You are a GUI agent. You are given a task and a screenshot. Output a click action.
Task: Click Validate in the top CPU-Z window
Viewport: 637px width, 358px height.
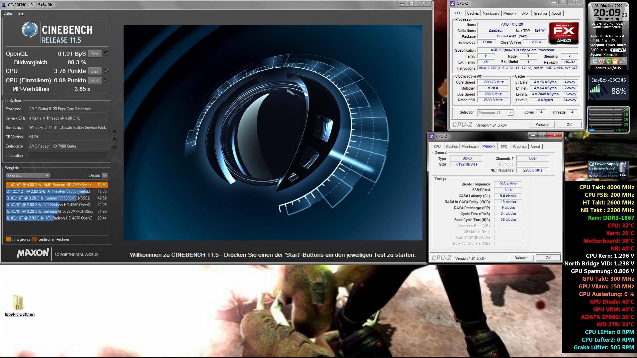[542, 125]
